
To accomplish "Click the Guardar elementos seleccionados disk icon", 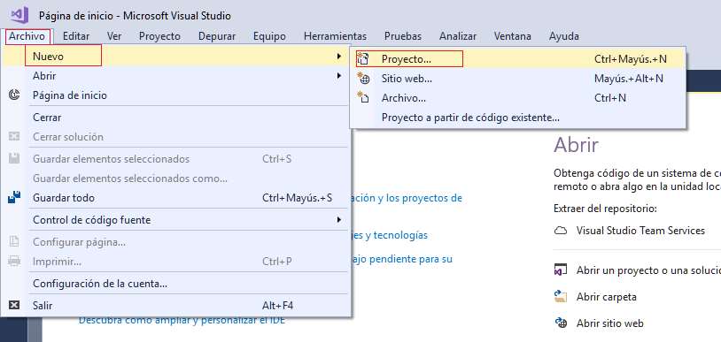I will [14, 159].
